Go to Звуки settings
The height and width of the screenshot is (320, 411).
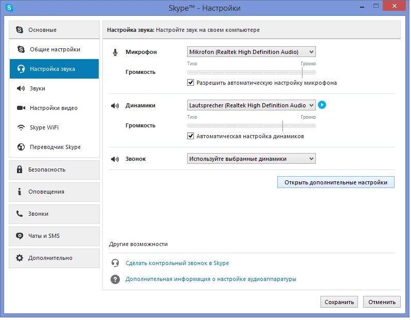coord(54,88)
